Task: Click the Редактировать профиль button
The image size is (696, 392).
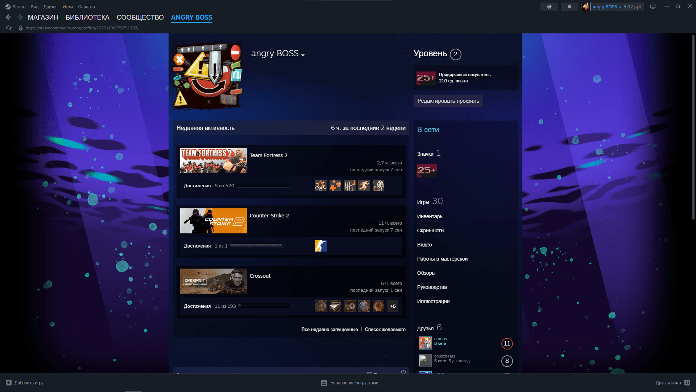Action: pyautogui.click(x=448, y=101)
